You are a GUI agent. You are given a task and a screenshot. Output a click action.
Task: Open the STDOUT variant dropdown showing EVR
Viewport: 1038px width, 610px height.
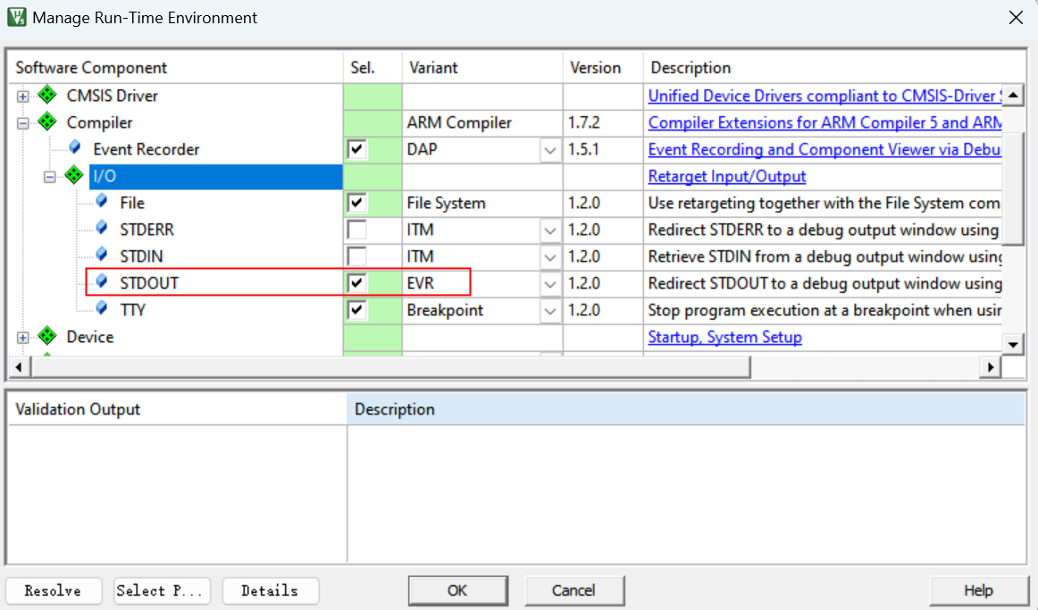(550, 284)
